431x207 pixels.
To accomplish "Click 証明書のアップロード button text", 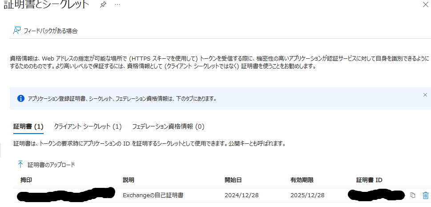I will 52,165.
